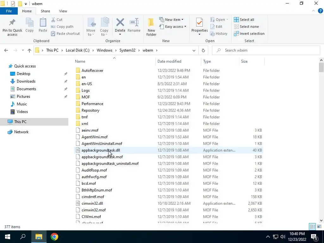This screenshot has width=324, height=243.
Task: Open taskbar Search magnifier
Action: pyautogui.click(x=23, y=237)
